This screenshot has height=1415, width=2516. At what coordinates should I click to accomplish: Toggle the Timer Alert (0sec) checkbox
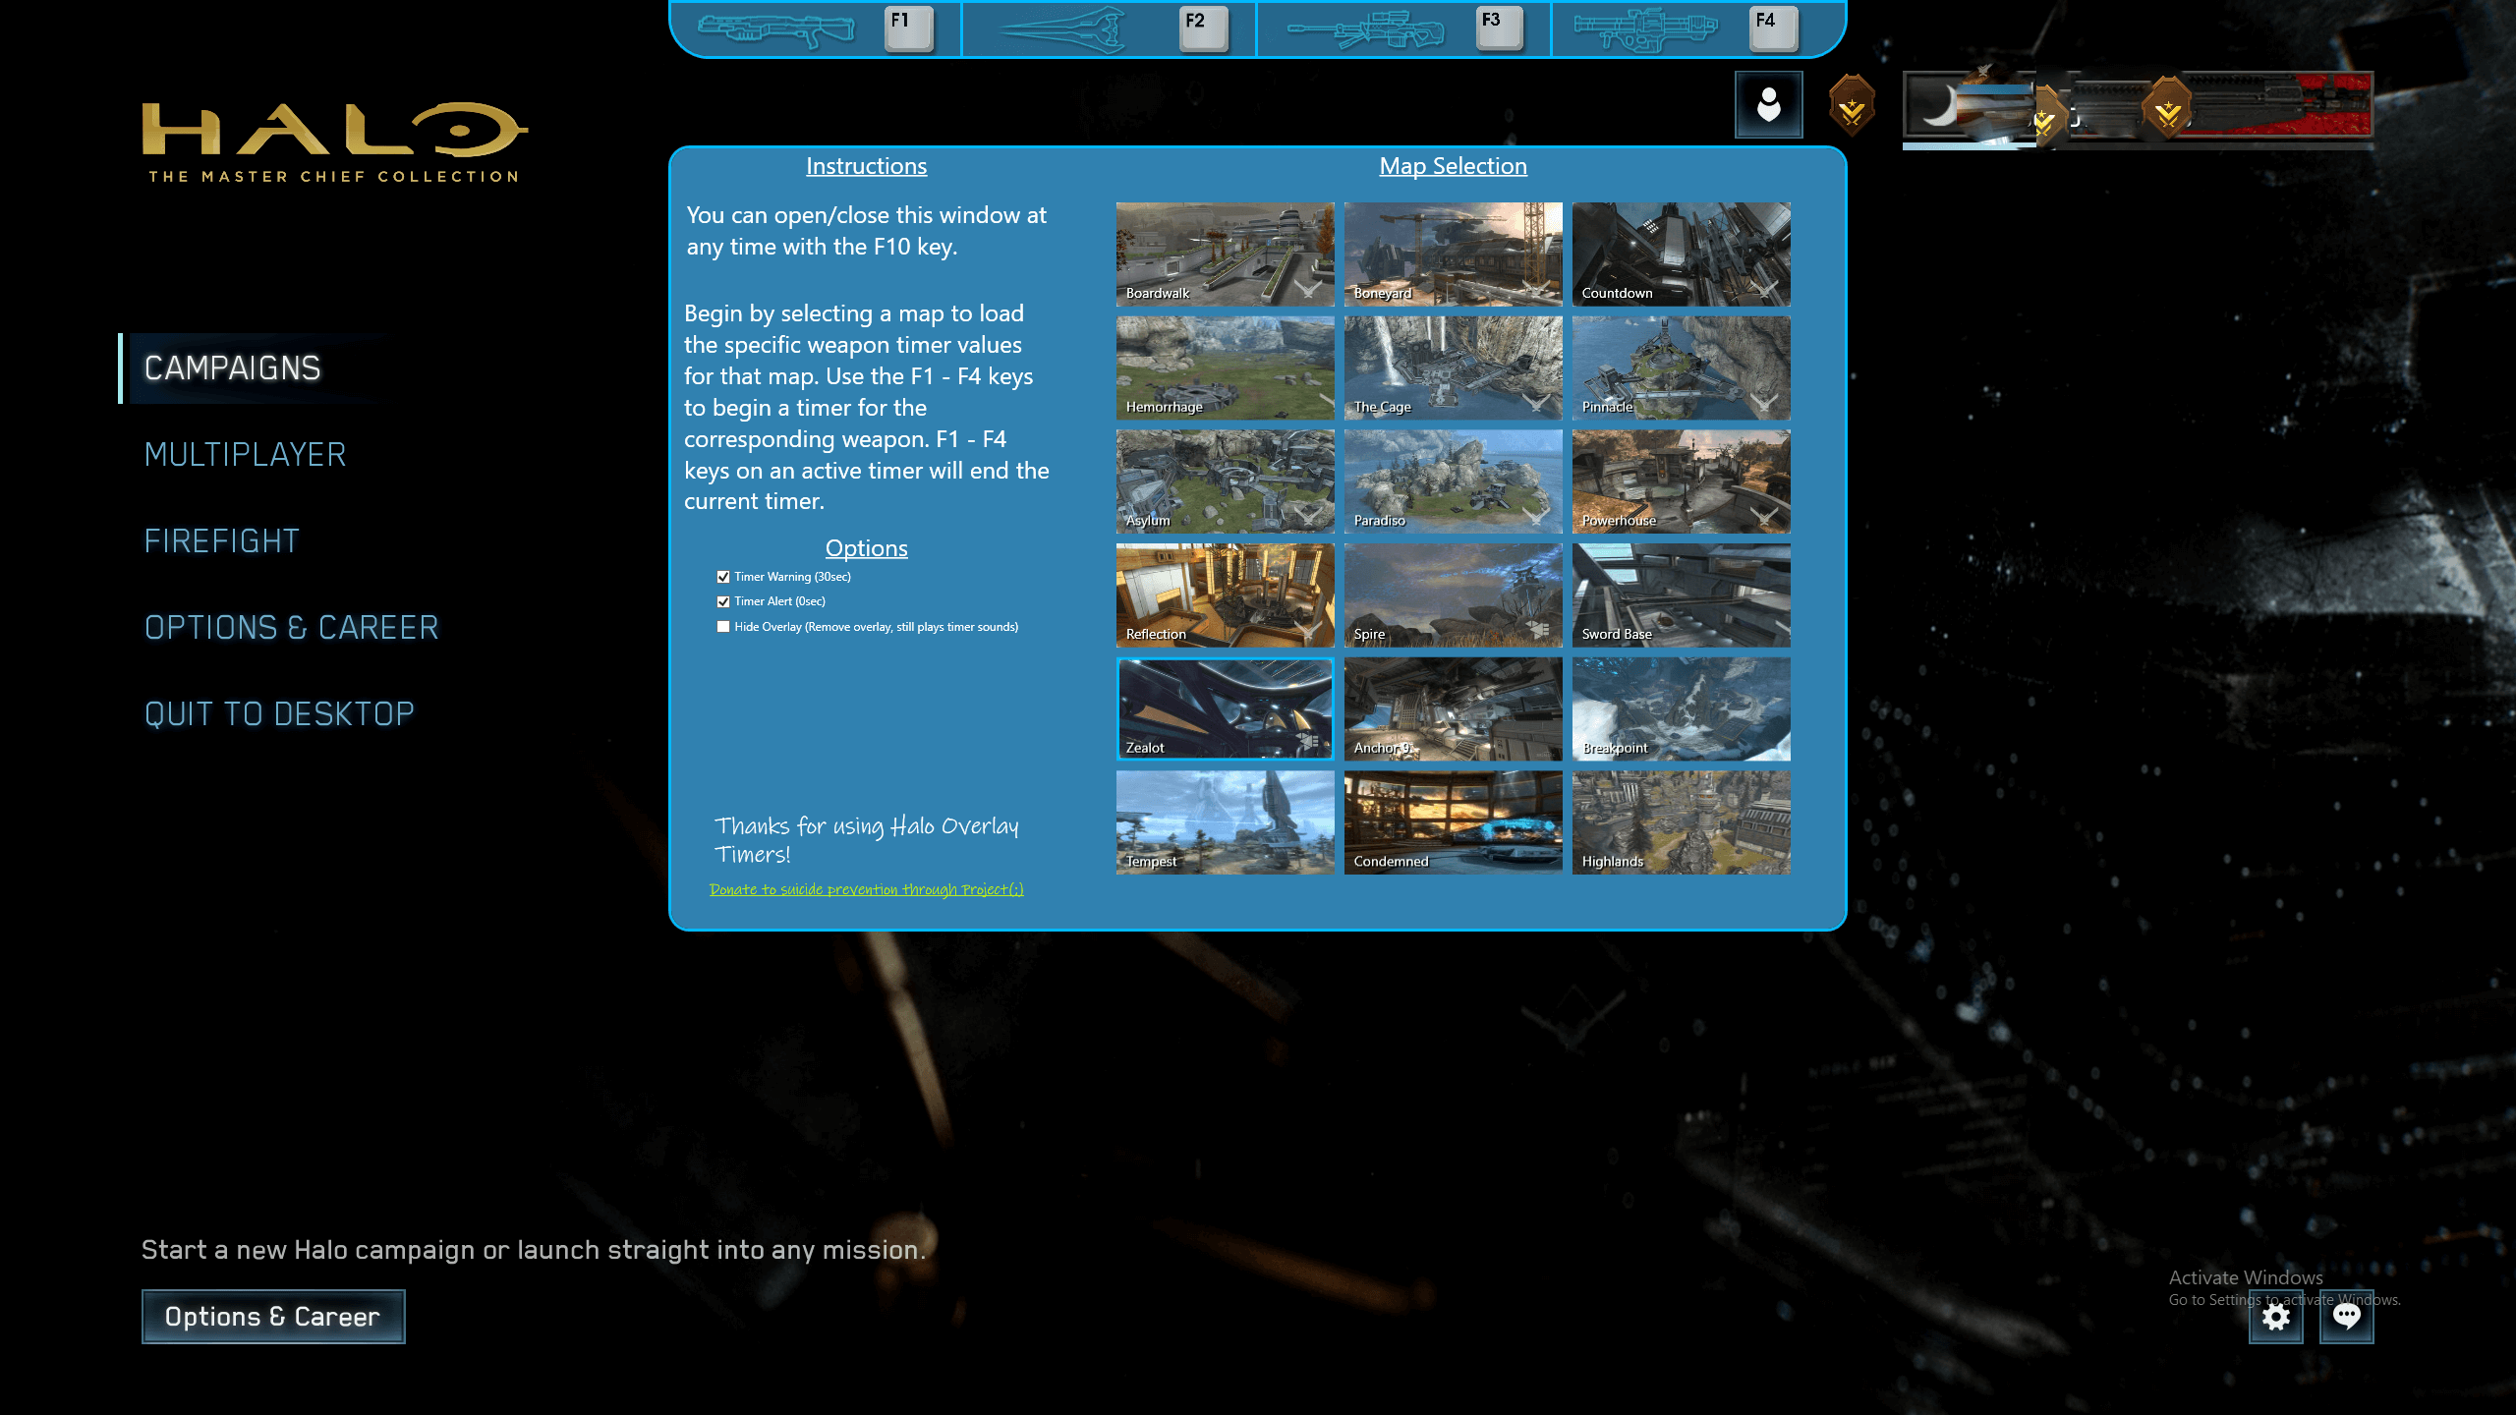(x=723, y=601)
